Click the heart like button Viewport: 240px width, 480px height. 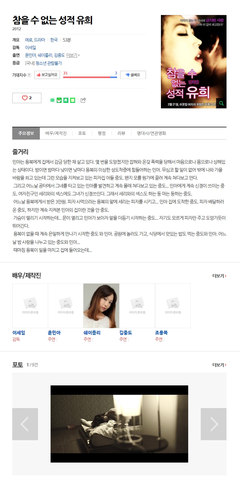pos(27,98)
